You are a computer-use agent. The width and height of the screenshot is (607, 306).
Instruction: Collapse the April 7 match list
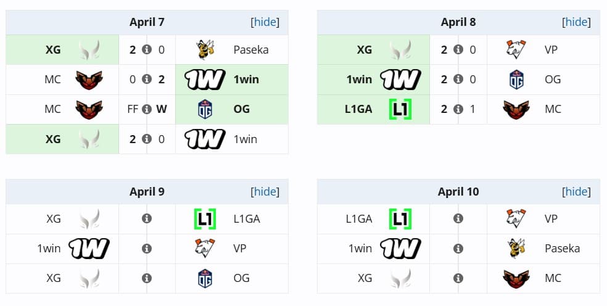(x=265, y=22)
